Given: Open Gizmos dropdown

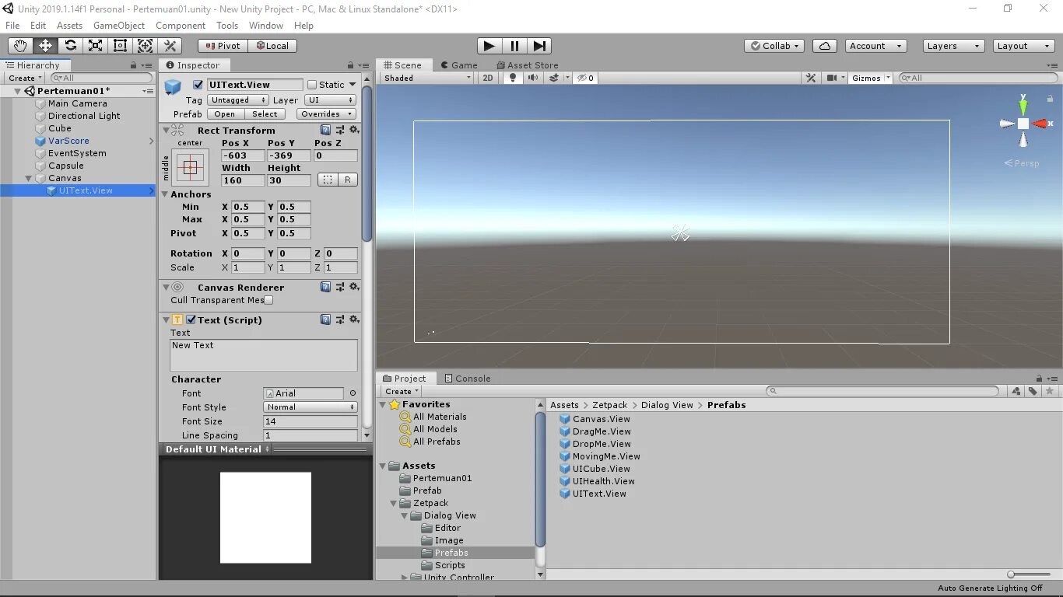Looking at the screenshot, I should (x=871, y=78).
